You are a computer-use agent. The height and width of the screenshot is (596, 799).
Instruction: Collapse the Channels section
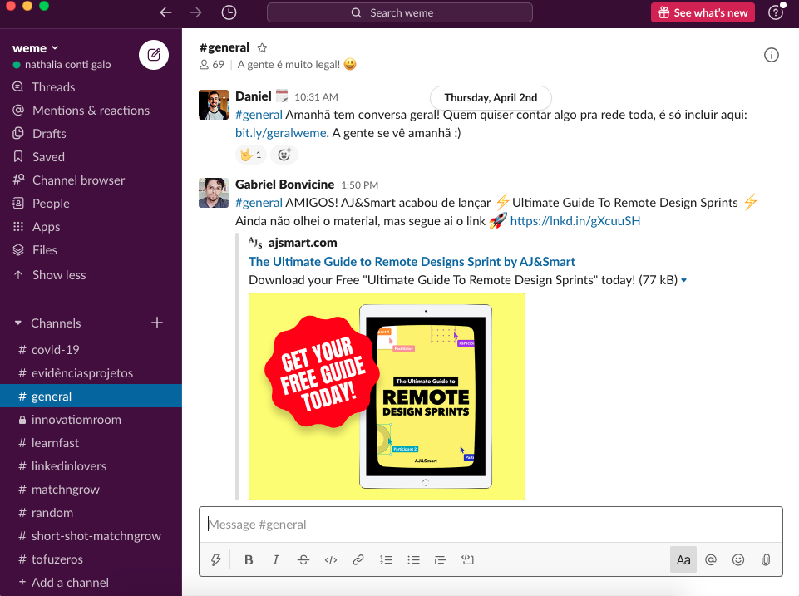pos(18,323)
